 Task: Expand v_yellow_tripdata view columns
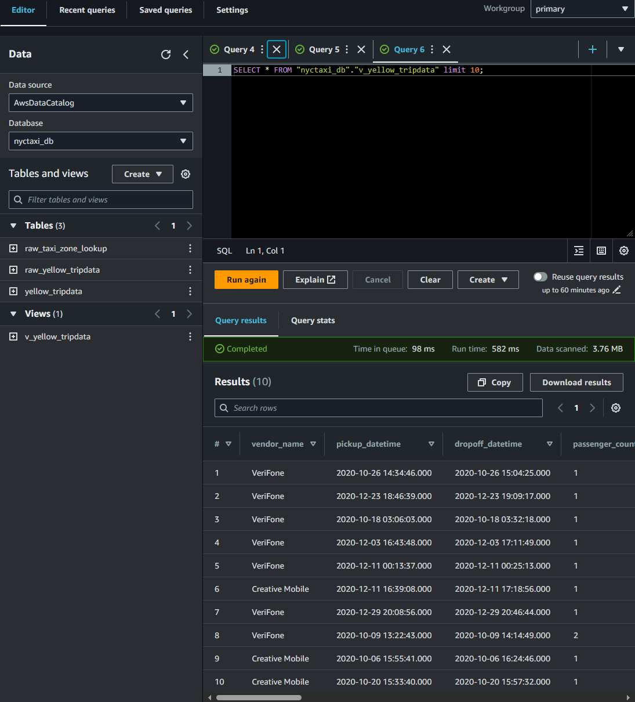tap(13, 336)
